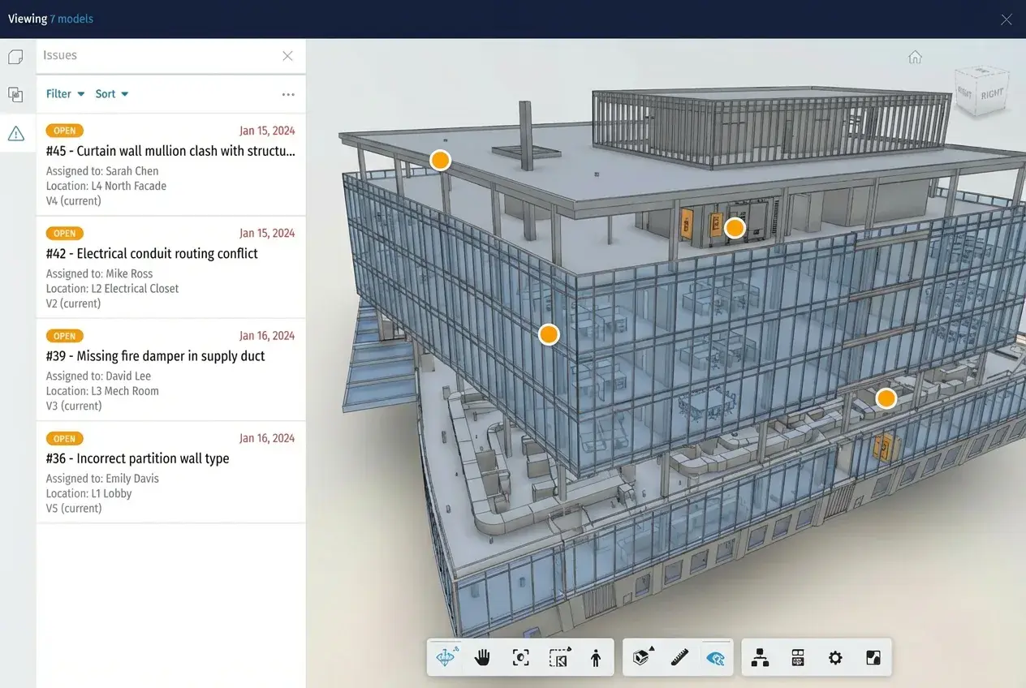The image size is (1026, 688).
Task: Open issue #42 Electrical conduit routing conflict
Action: click(x=170, y=268)
